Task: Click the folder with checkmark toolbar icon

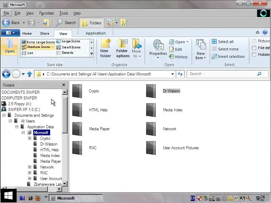Action: tap(124, 23)
